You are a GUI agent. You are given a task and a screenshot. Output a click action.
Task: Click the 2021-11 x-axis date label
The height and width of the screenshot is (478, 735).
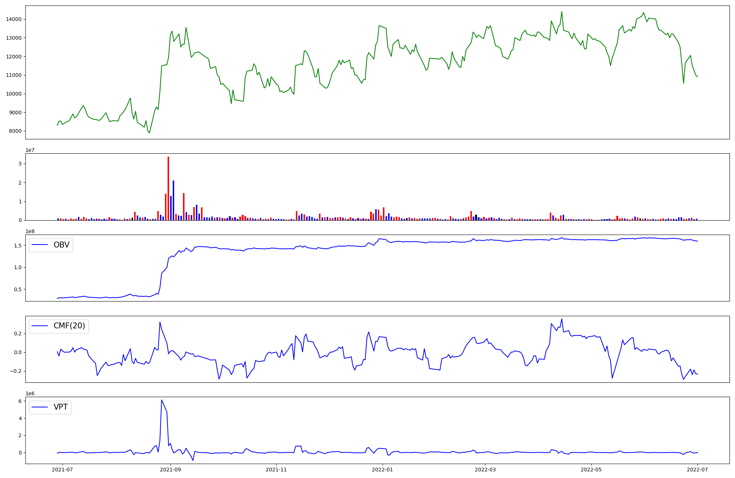276,470
